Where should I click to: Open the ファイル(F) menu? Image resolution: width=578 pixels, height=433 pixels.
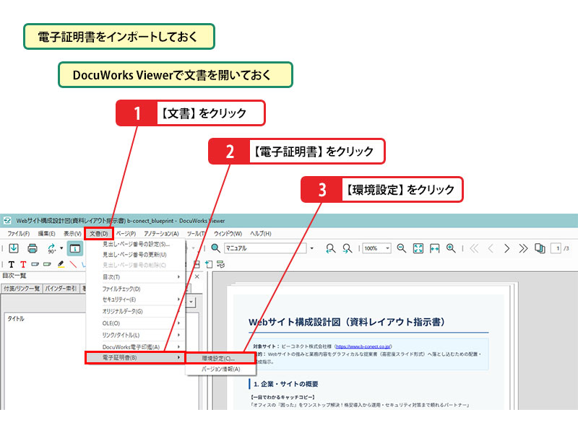coord(19,233)
